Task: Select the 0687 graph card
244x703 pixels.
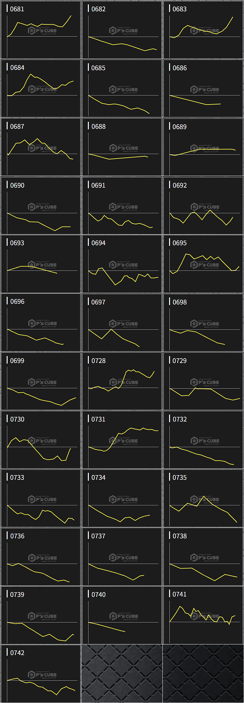Action: coord(41,147)
